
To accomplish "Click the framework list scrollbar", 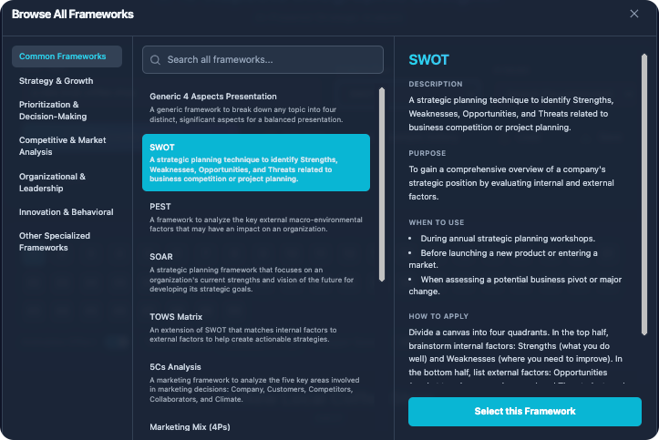I will pyautogui.click(x=381, y=182).
